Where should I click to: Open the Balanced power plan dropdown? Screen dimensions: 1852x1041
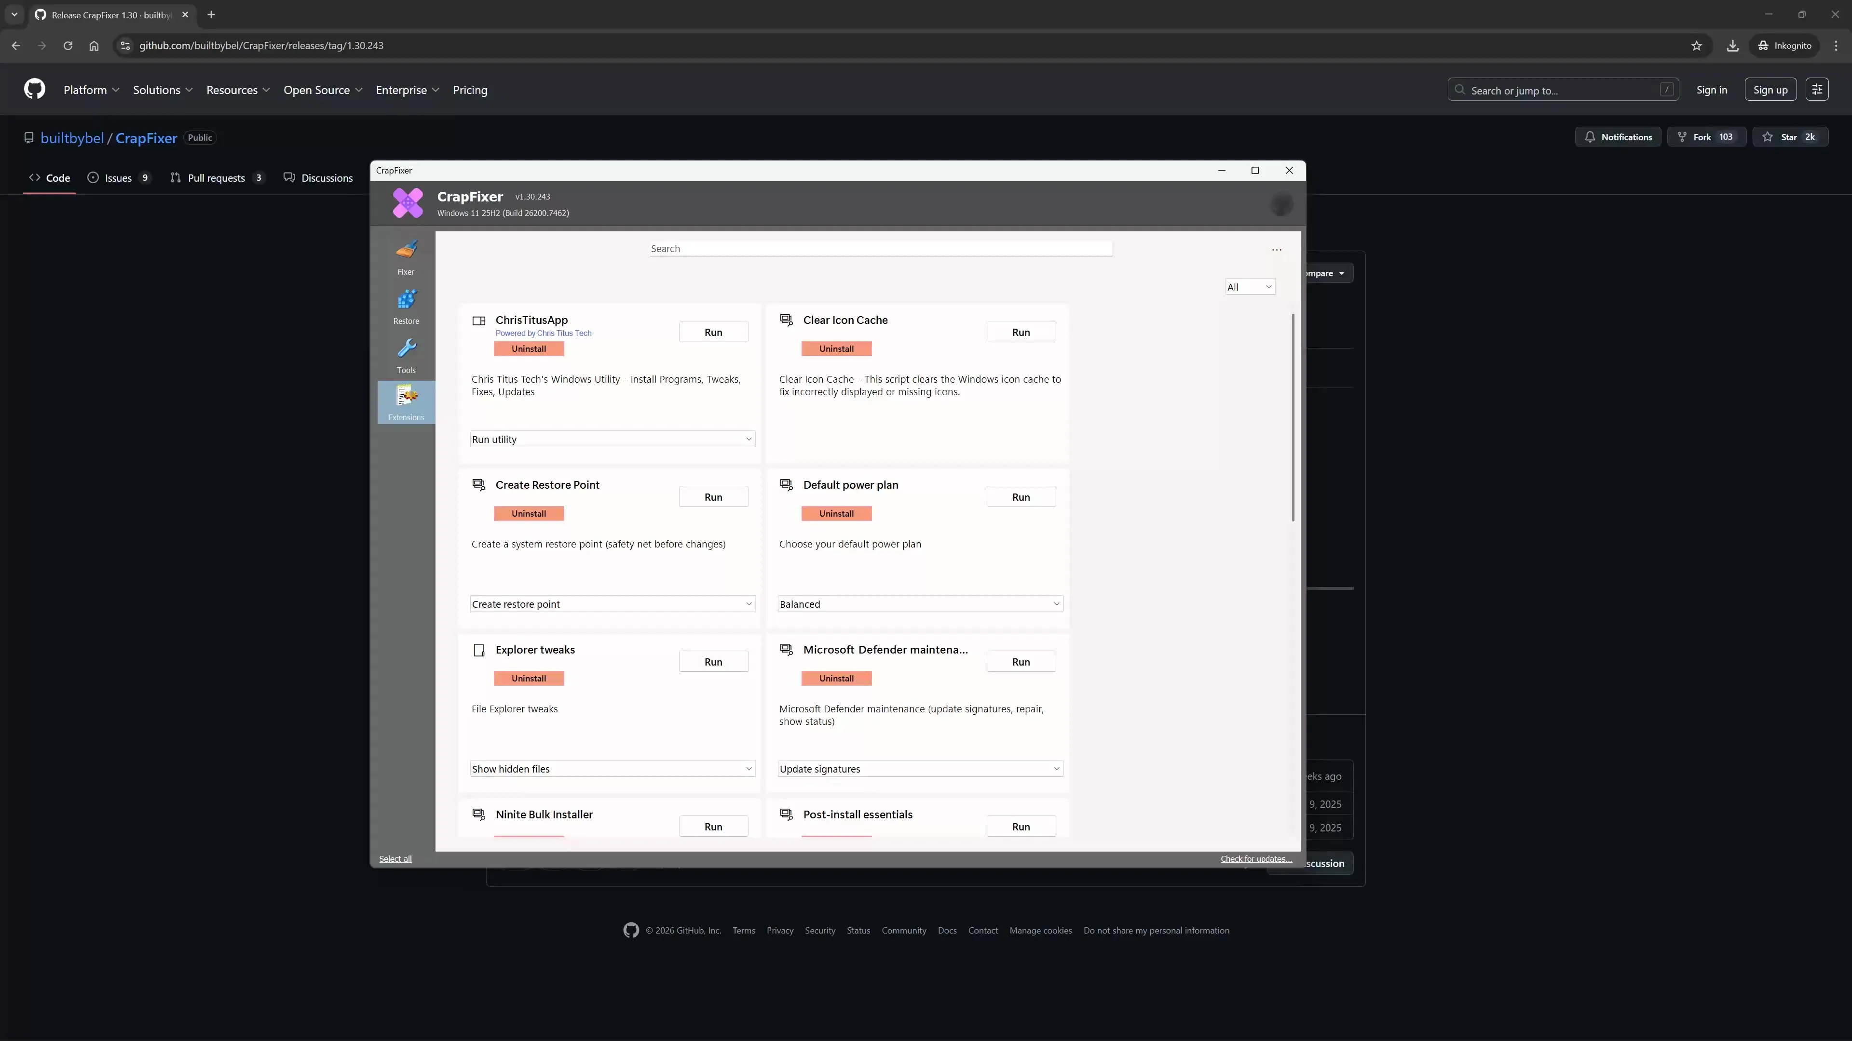920,604
